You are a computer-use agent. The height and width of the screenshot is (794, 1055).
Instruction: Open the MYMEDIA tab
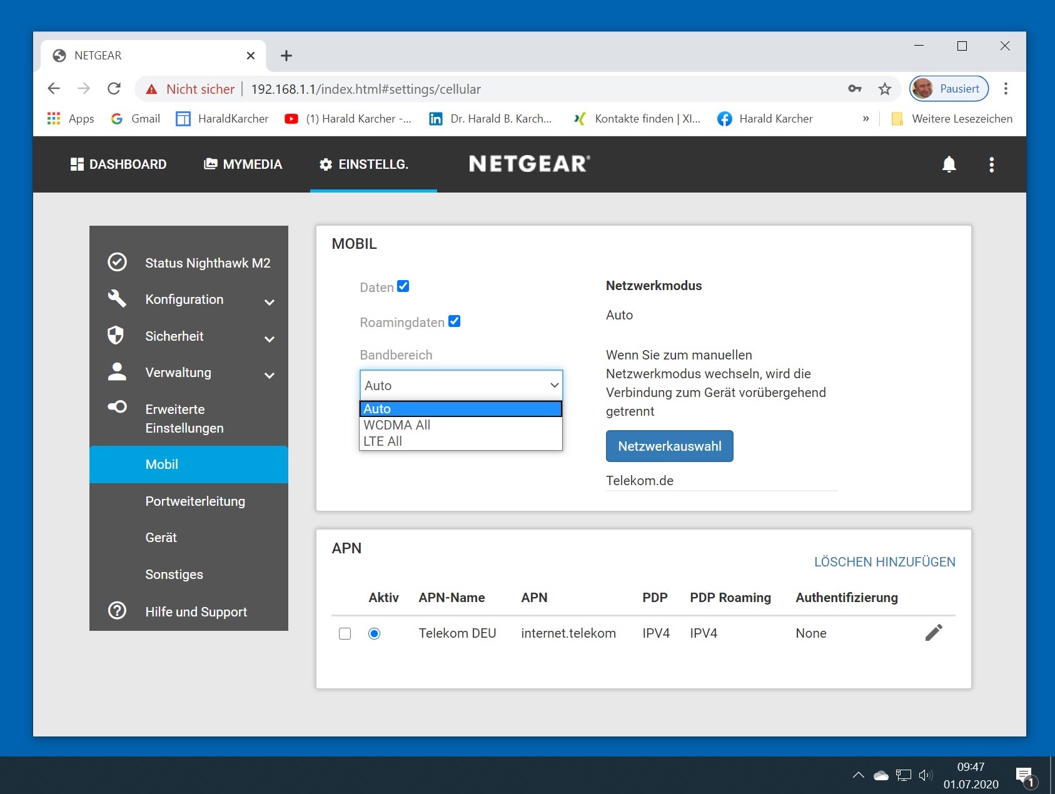coord(243,164)
